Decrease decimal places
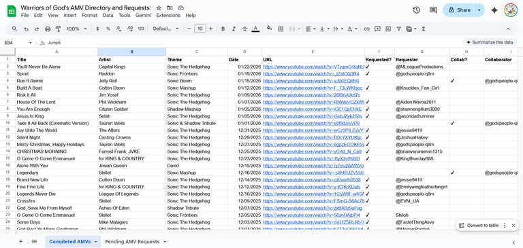 point(118,29)
